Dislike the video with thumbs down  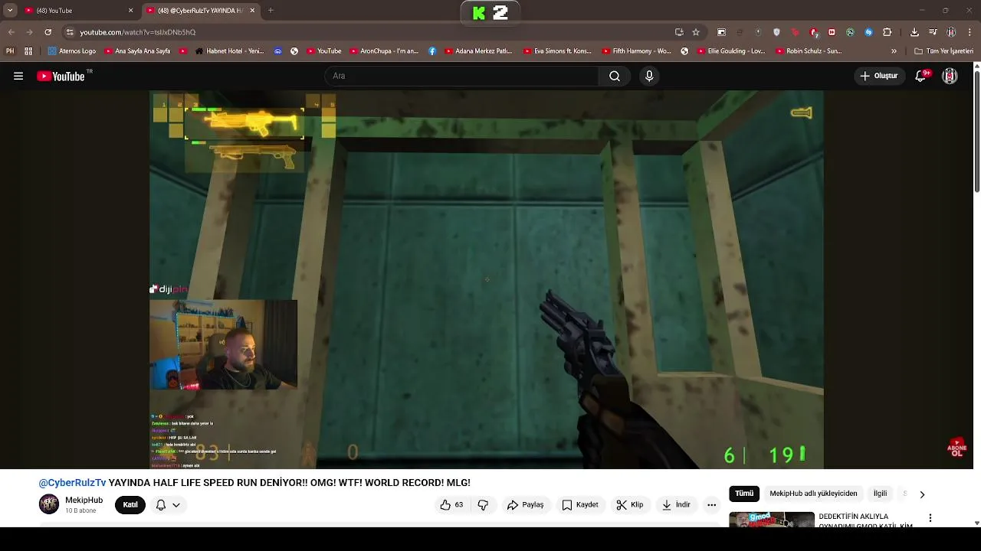pos(483,504)
